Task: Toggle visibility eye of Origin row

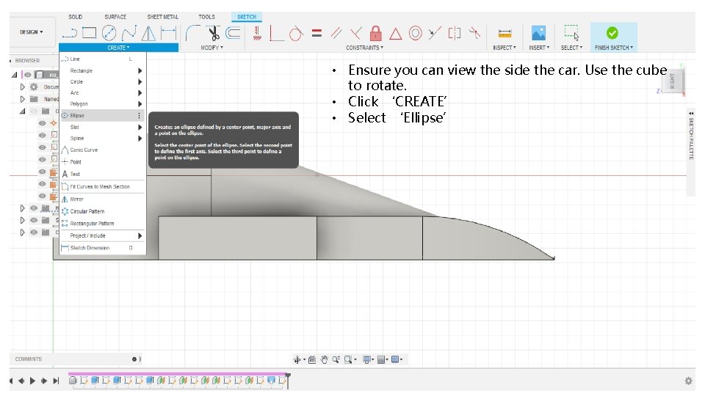Action: click(34, 111)
